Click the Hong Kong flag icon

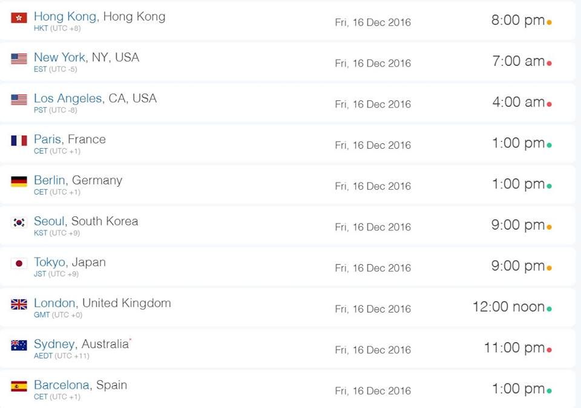click(x=19, y=18)
